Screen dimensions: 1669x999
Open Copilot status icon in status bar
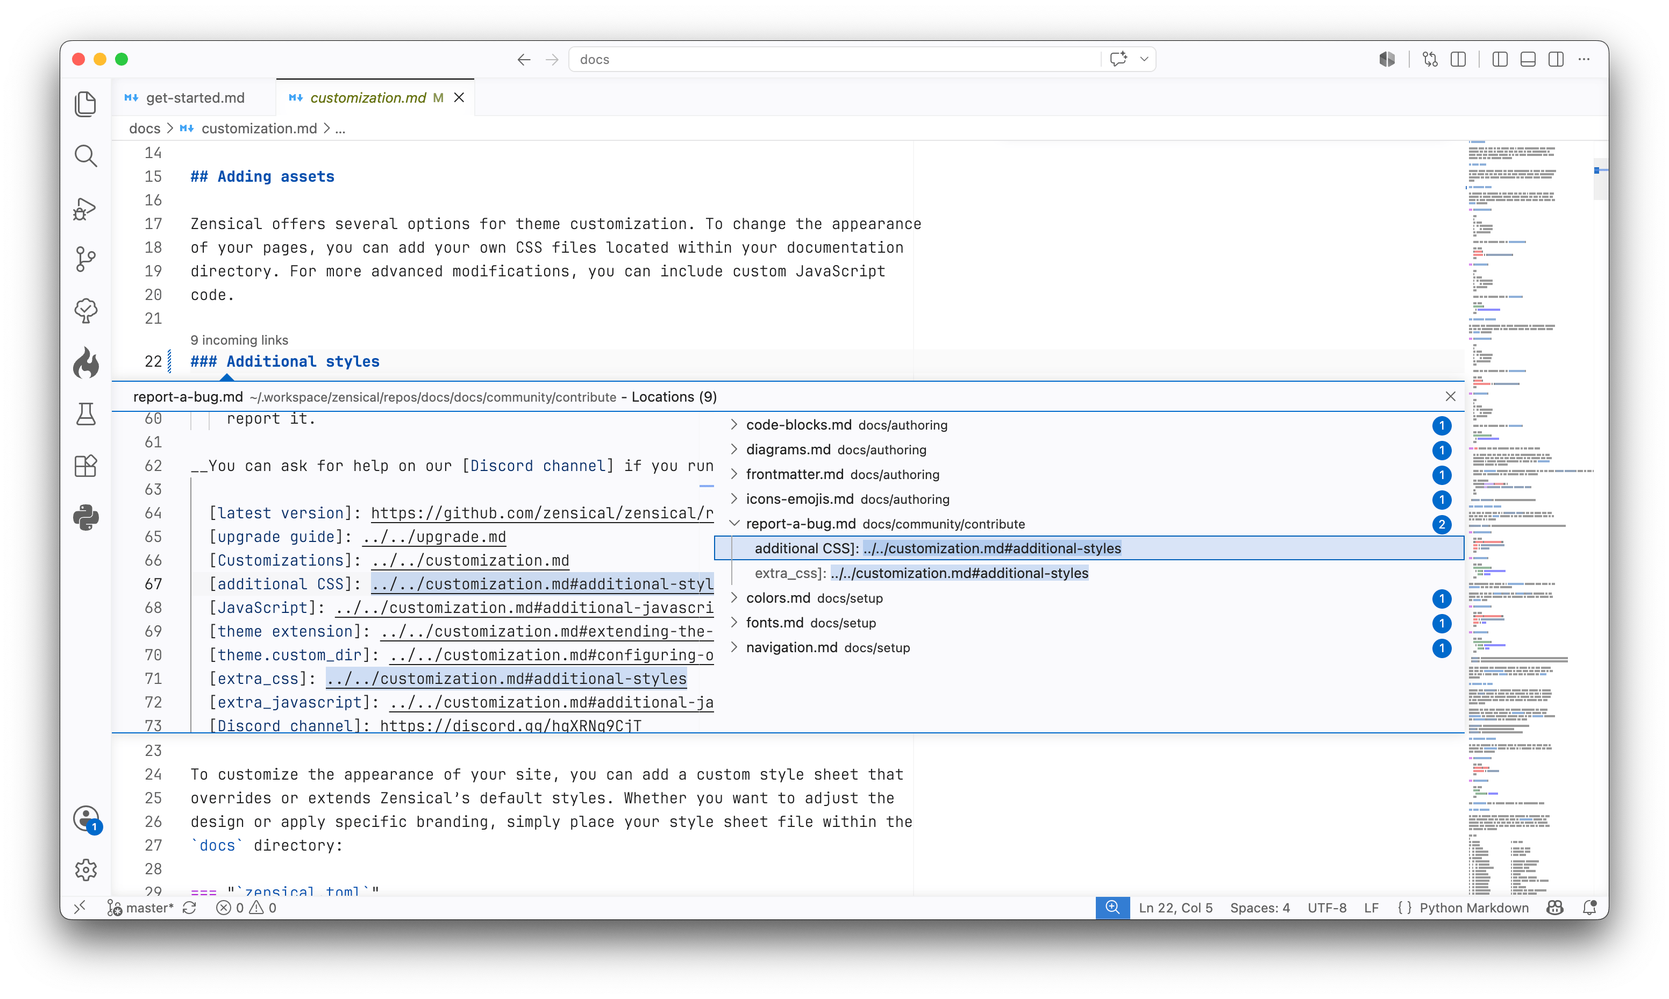[x=1554, y=908]
